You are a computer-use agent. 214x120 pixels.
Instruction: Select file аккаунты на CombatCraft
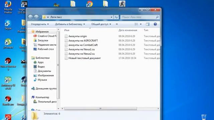(x=83, y=45)
